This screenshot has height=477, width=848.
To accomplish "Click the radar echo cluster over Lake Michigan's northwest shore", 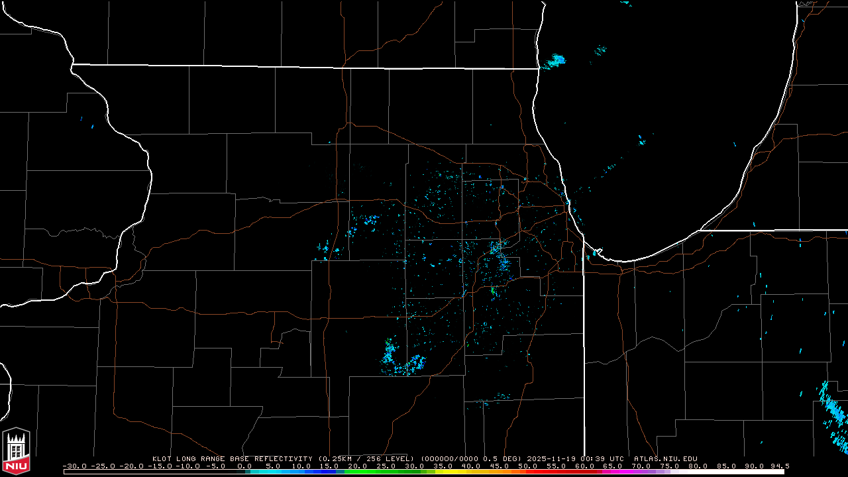I will [555, 62].
